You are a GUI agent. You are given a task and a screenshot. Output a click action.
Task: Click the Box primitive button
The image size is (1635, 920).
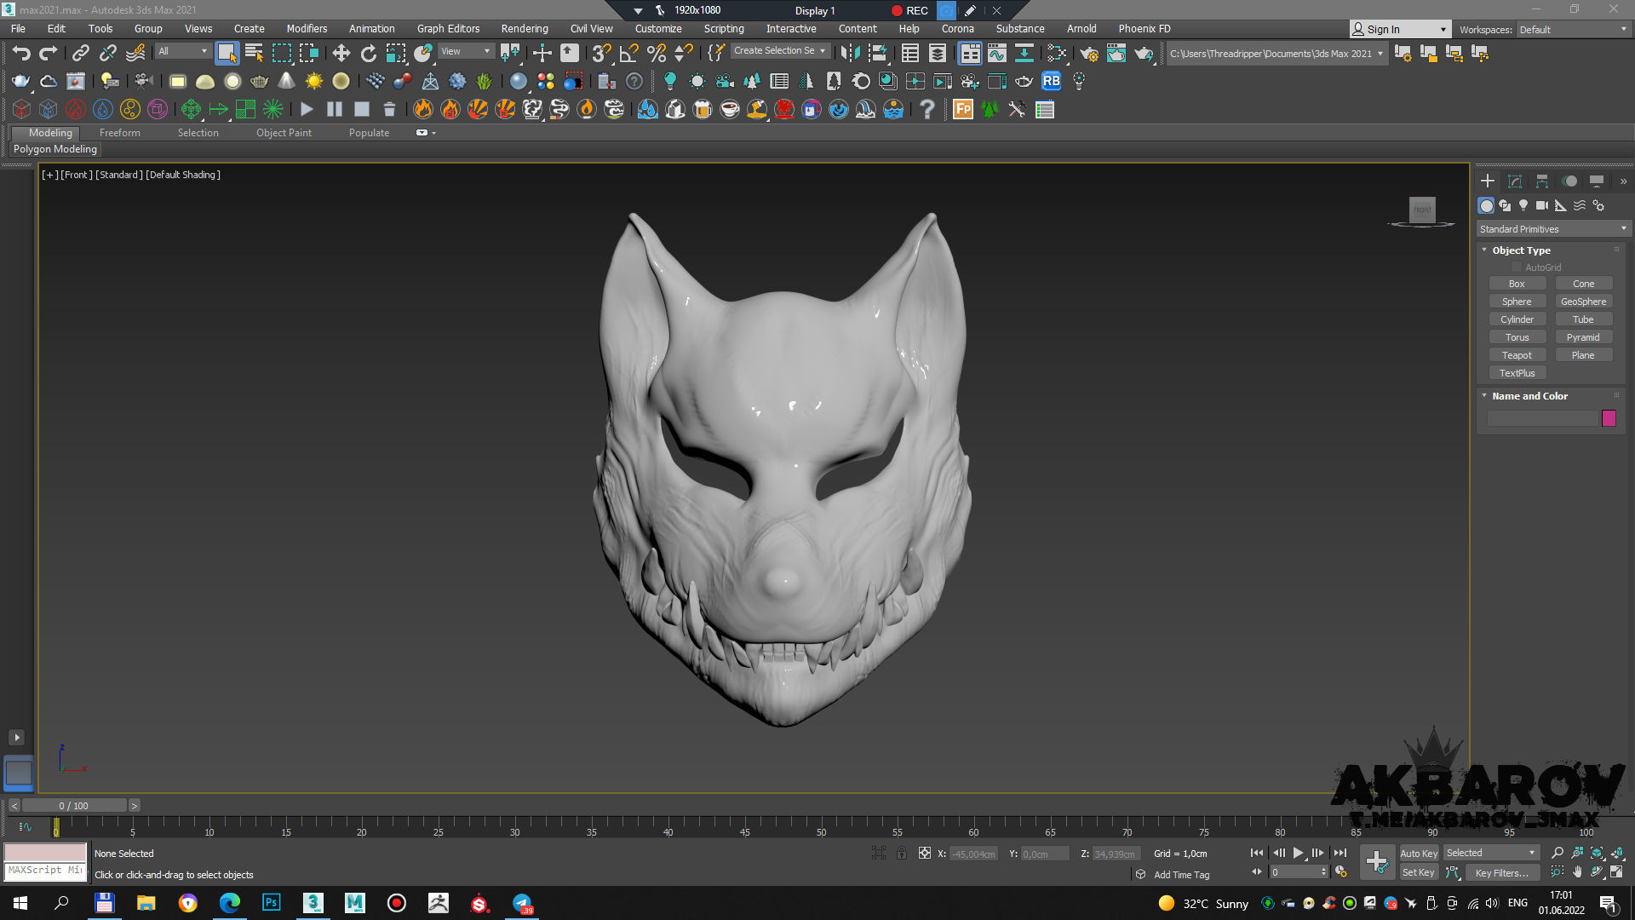click(x=1517, y=284)
